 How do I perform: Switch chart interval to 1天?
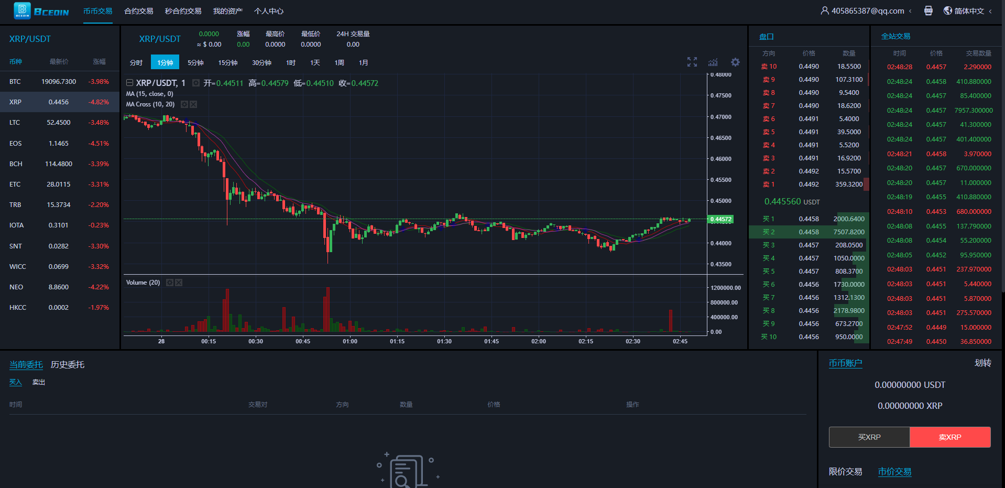click(315, 63)
